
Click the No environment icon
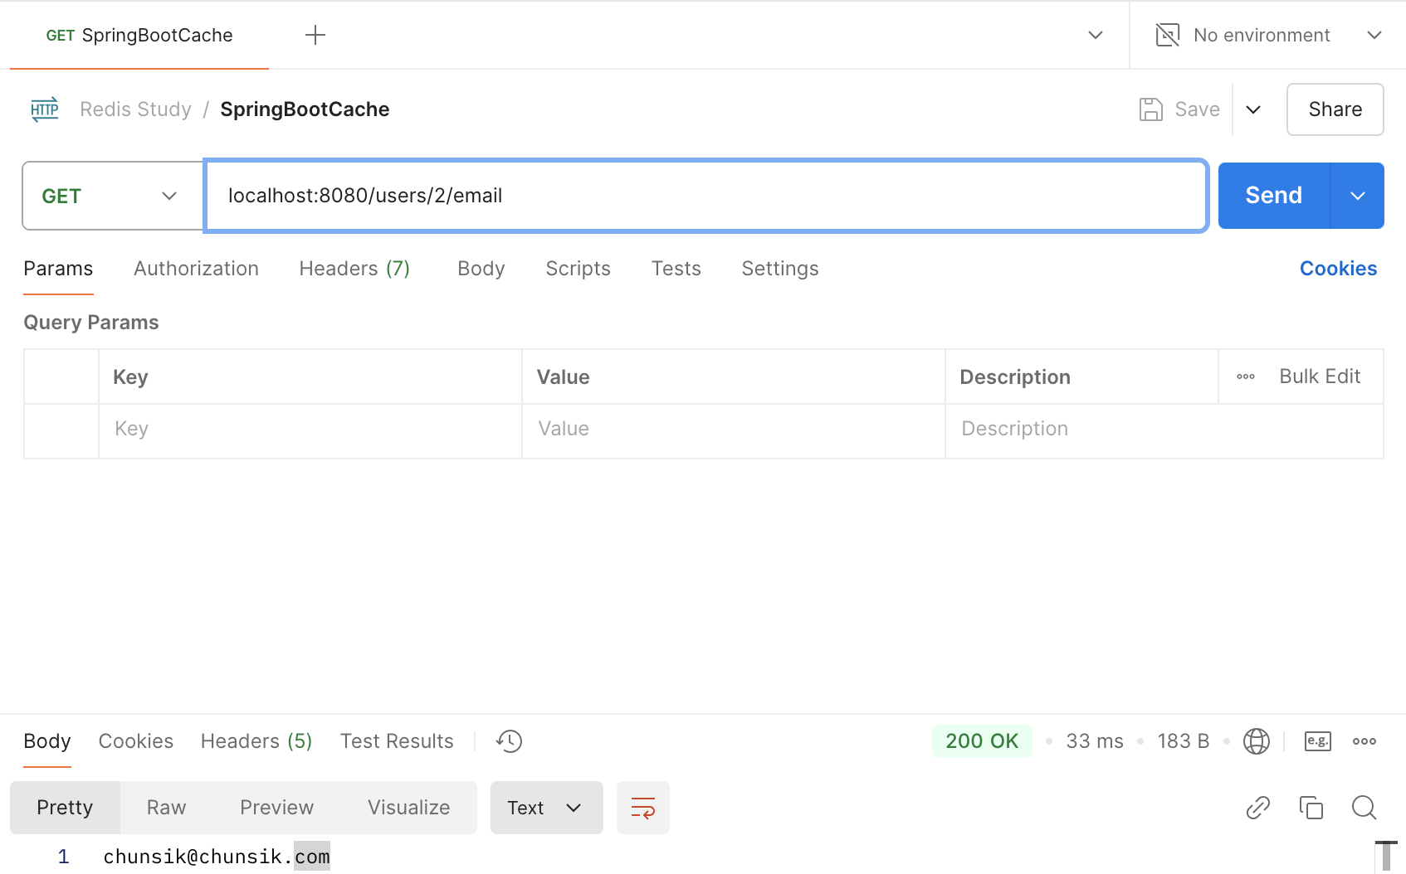tap(1168, 35)
